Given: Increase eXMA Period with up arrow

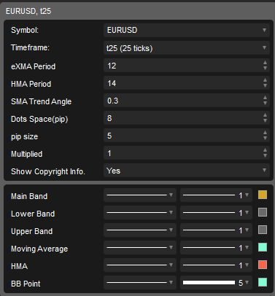Looking at the screenshot, I should point(265,63).
